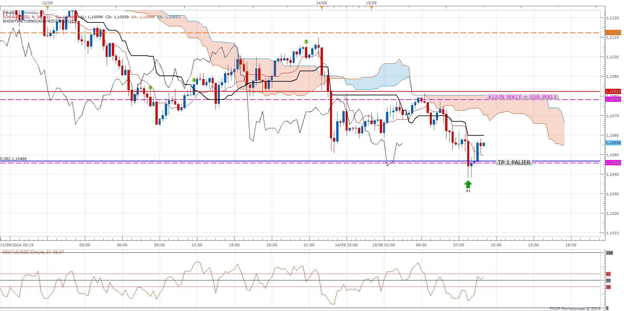Click the blue current price tag 1,10559

(613, 143)
